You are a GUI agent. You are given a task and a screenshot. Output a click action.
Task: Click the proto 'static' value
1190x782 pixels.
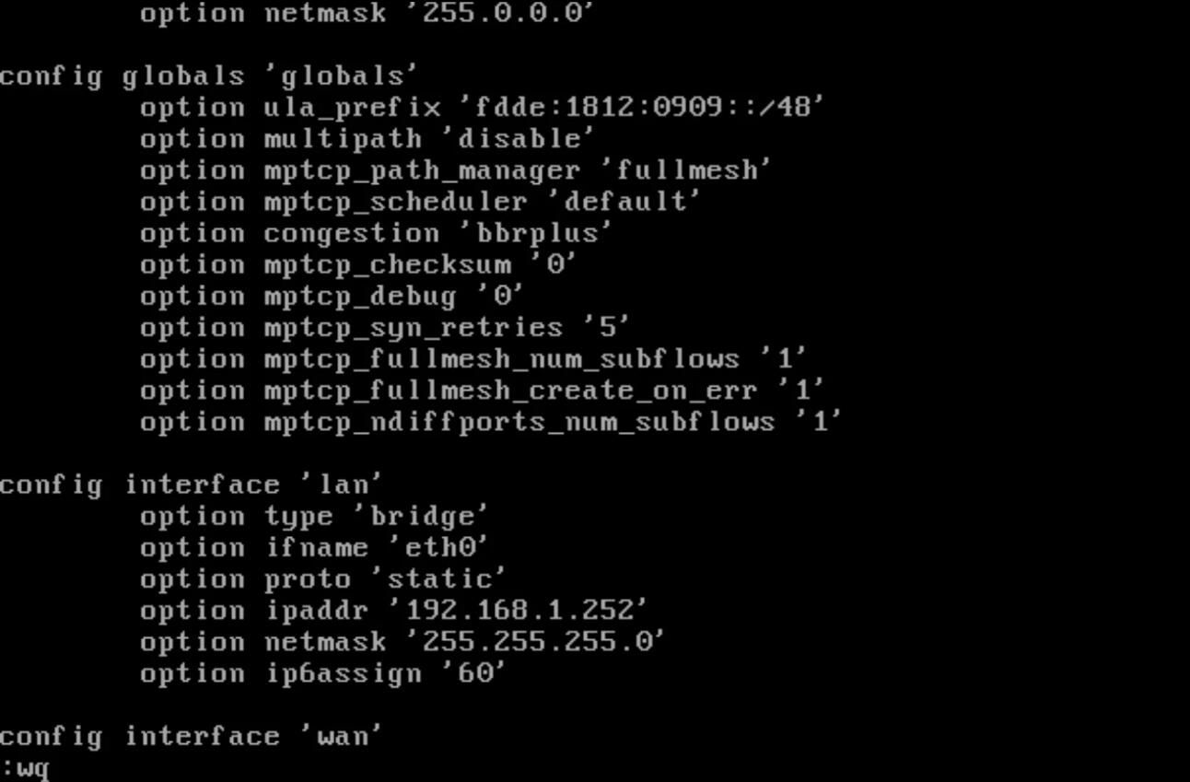pos(446,579)
